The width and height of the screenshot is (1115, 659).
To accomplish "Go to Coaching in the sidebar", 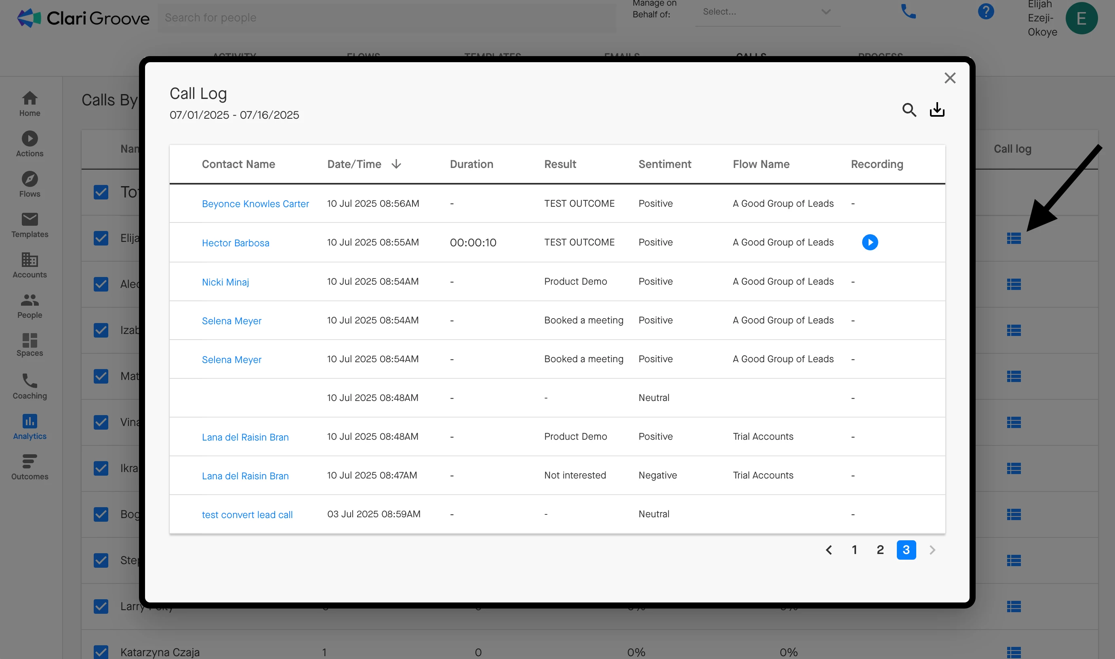I will [x=30, y=386].
